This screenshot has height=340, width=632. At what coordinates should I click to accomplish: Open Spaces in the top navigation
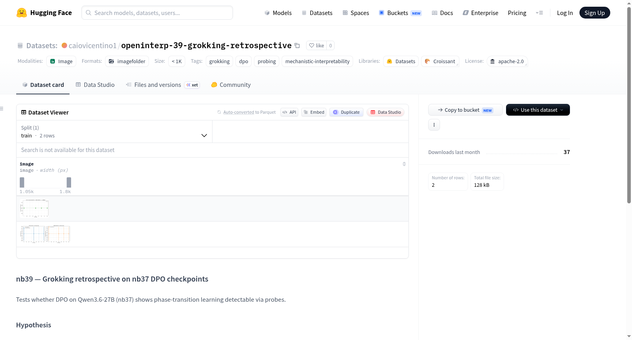coord(355,13)
